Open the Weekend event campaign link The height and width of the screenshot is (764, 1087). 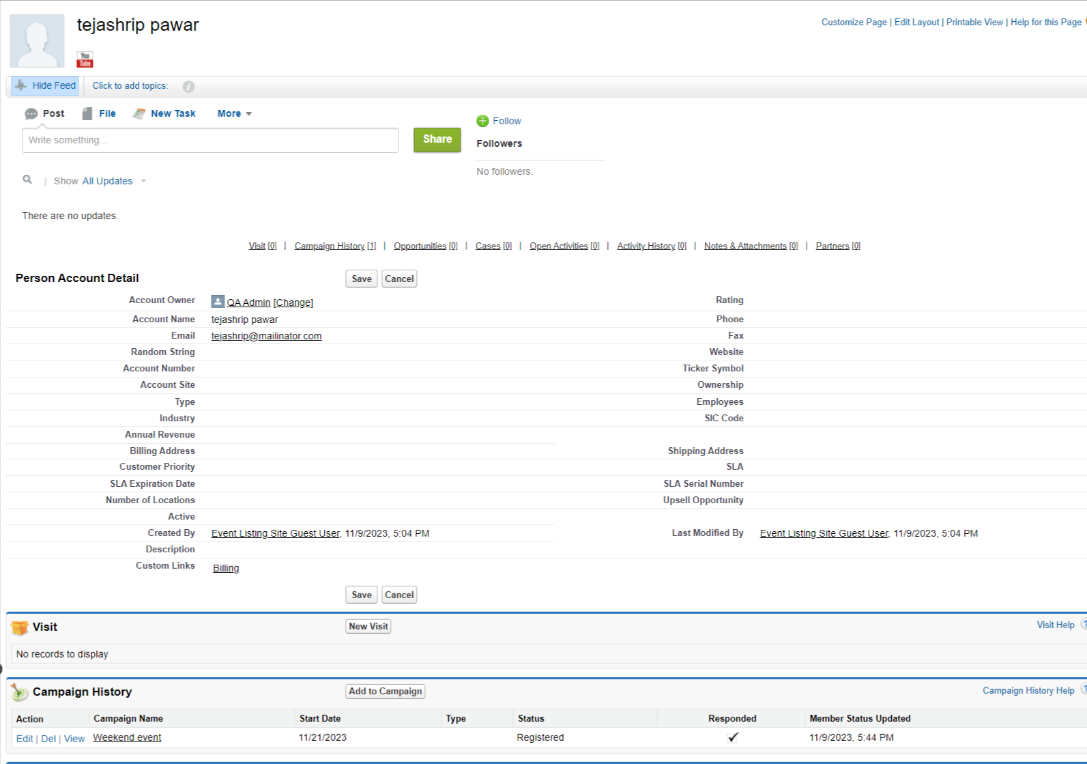[127, 737]
